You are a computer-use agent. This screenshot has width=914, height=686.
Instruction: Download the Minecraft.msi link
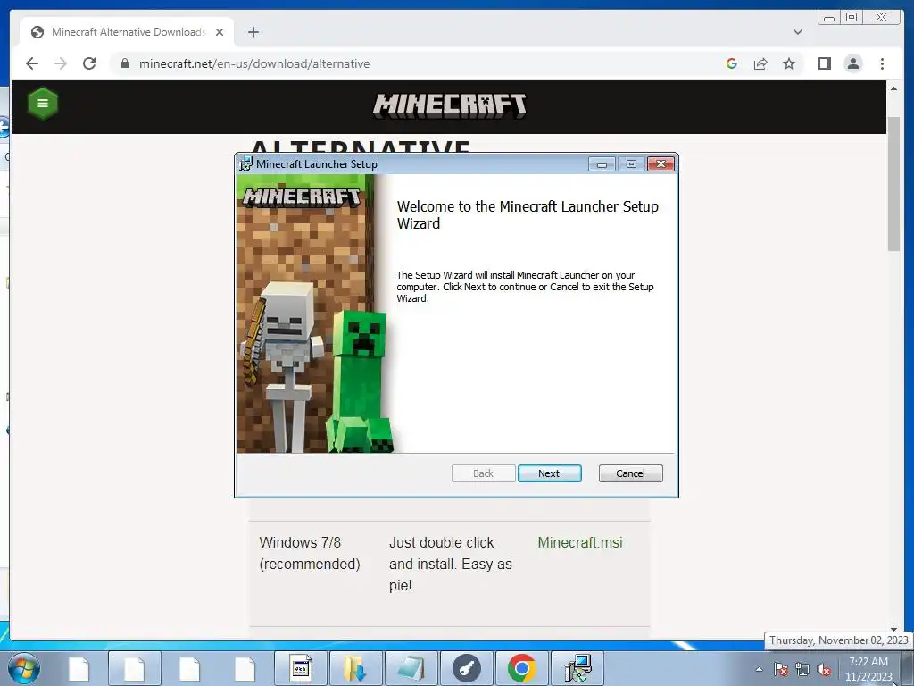580,542
